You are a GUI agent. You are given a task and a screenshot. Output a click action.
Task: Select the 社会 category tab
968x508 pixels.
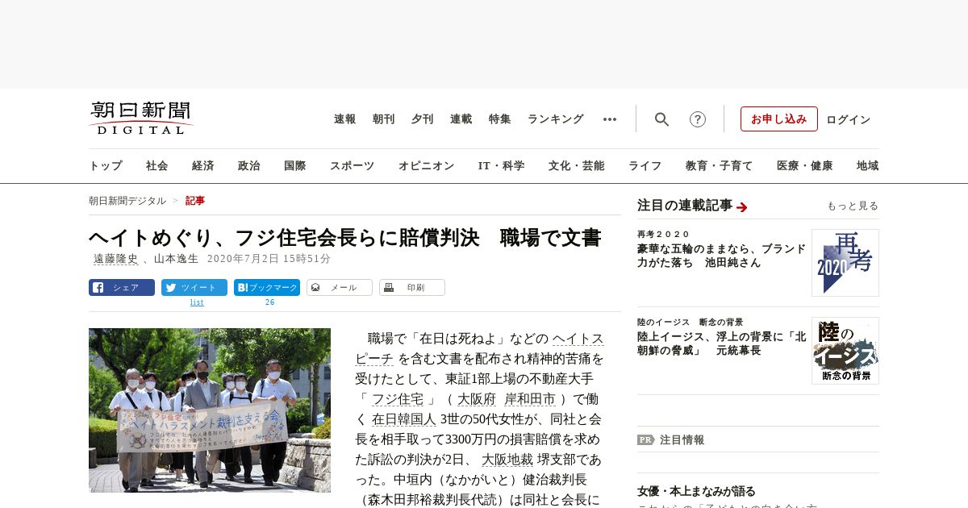point(157,166)
